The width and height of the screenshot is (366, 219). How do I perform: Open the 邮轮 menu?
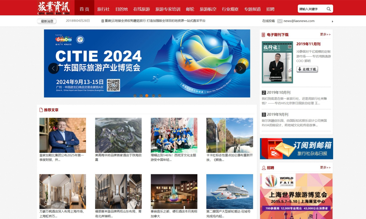tap(190, 9)
